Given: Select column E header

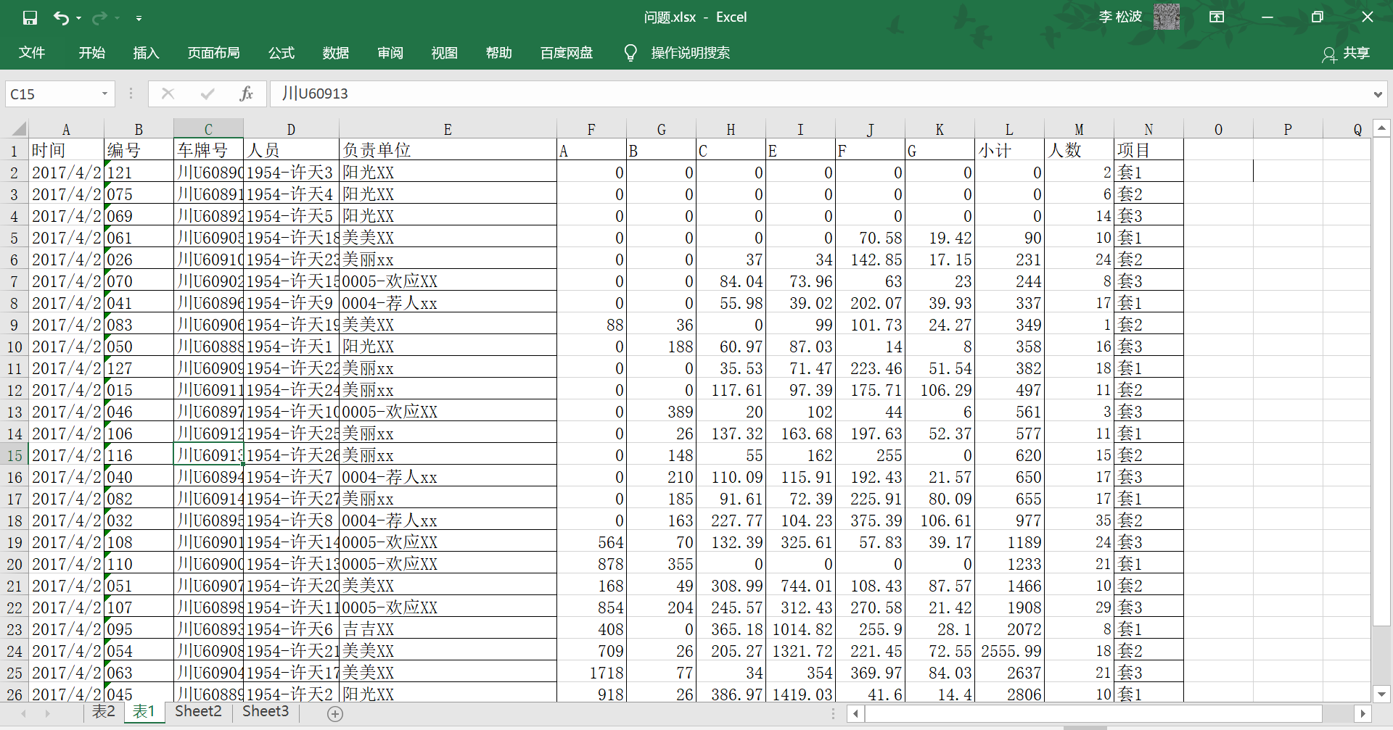Looking at the screenshot, I should (x=447, y=130).
